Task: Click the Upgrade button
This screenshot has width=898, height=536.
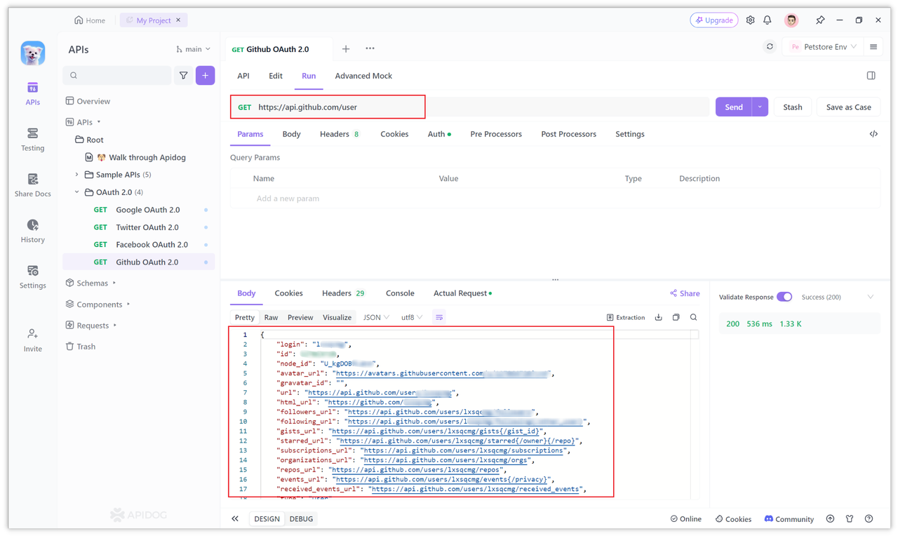Action: 714,20
